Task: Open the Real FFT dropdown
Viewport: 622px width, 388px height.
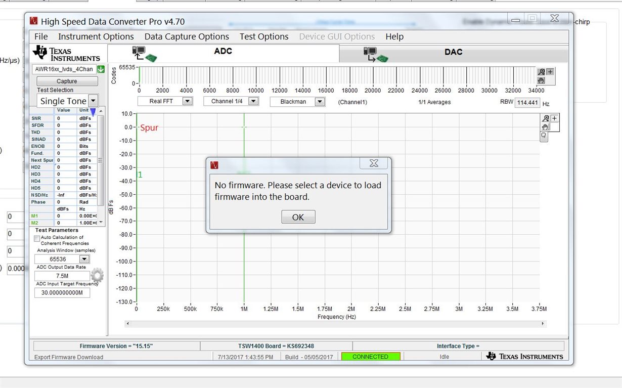Action: (187, 101)
